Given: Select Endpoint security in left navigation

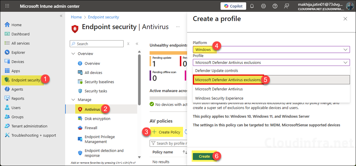Looking at the screenshot, I should 26,80.
